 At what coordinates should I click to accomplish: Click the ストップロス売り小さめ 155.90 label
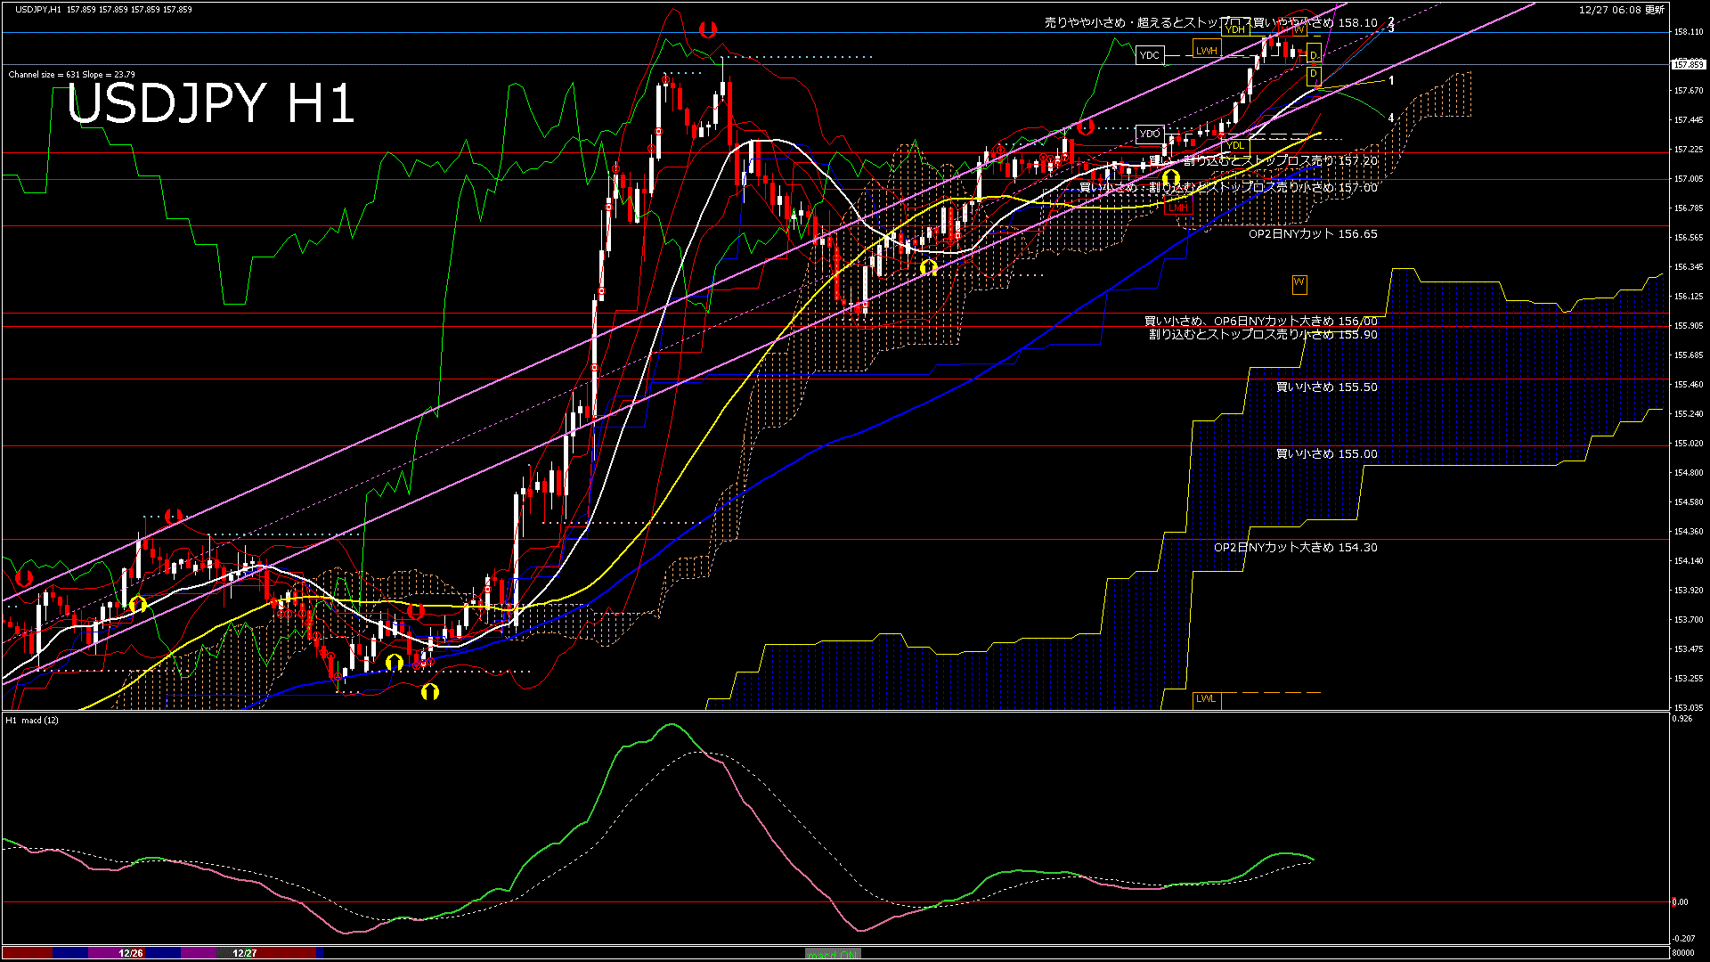coord(1263,335)
